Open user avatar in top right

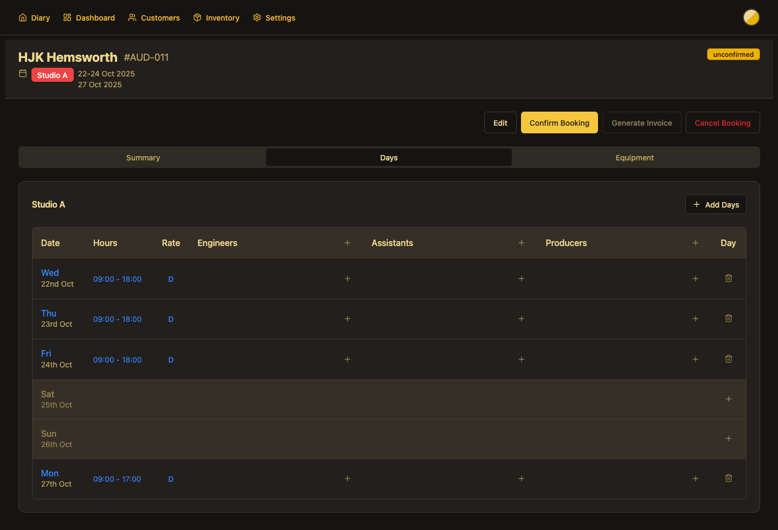click(751, 17)
